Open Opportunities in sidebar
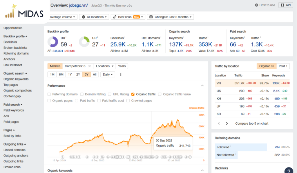This screenshot has height=173, width=297. point(13,28)
